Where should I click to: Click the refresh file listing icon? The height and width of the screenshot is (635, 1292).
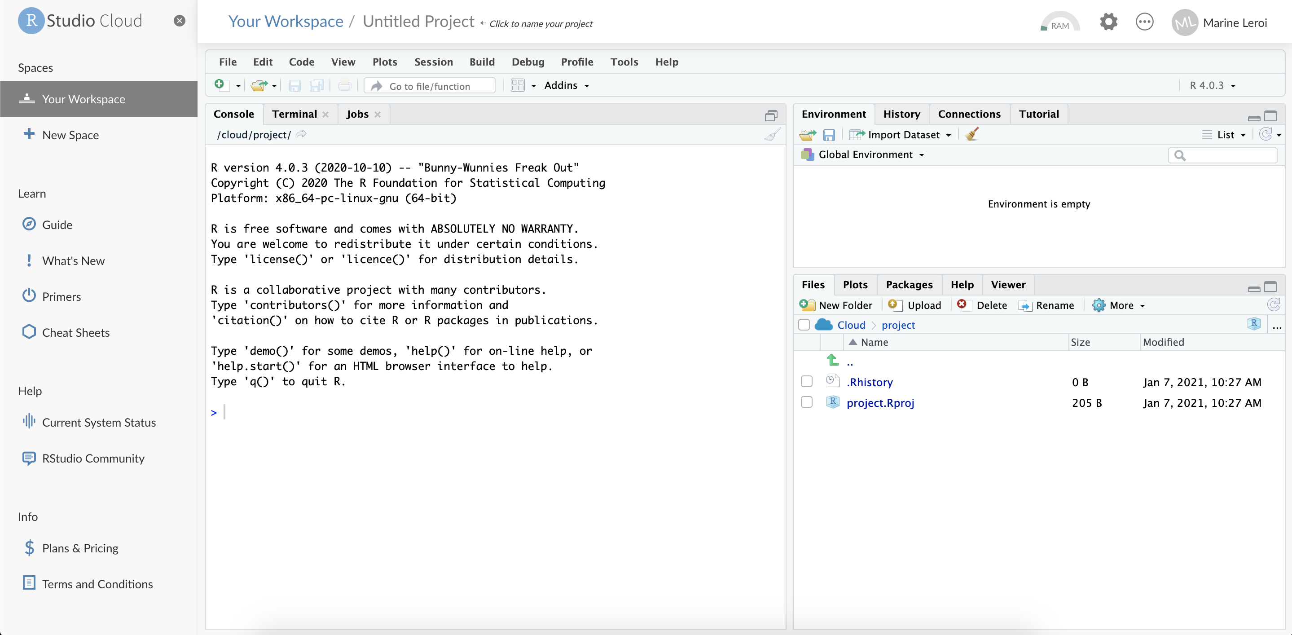click(1274, 304)
